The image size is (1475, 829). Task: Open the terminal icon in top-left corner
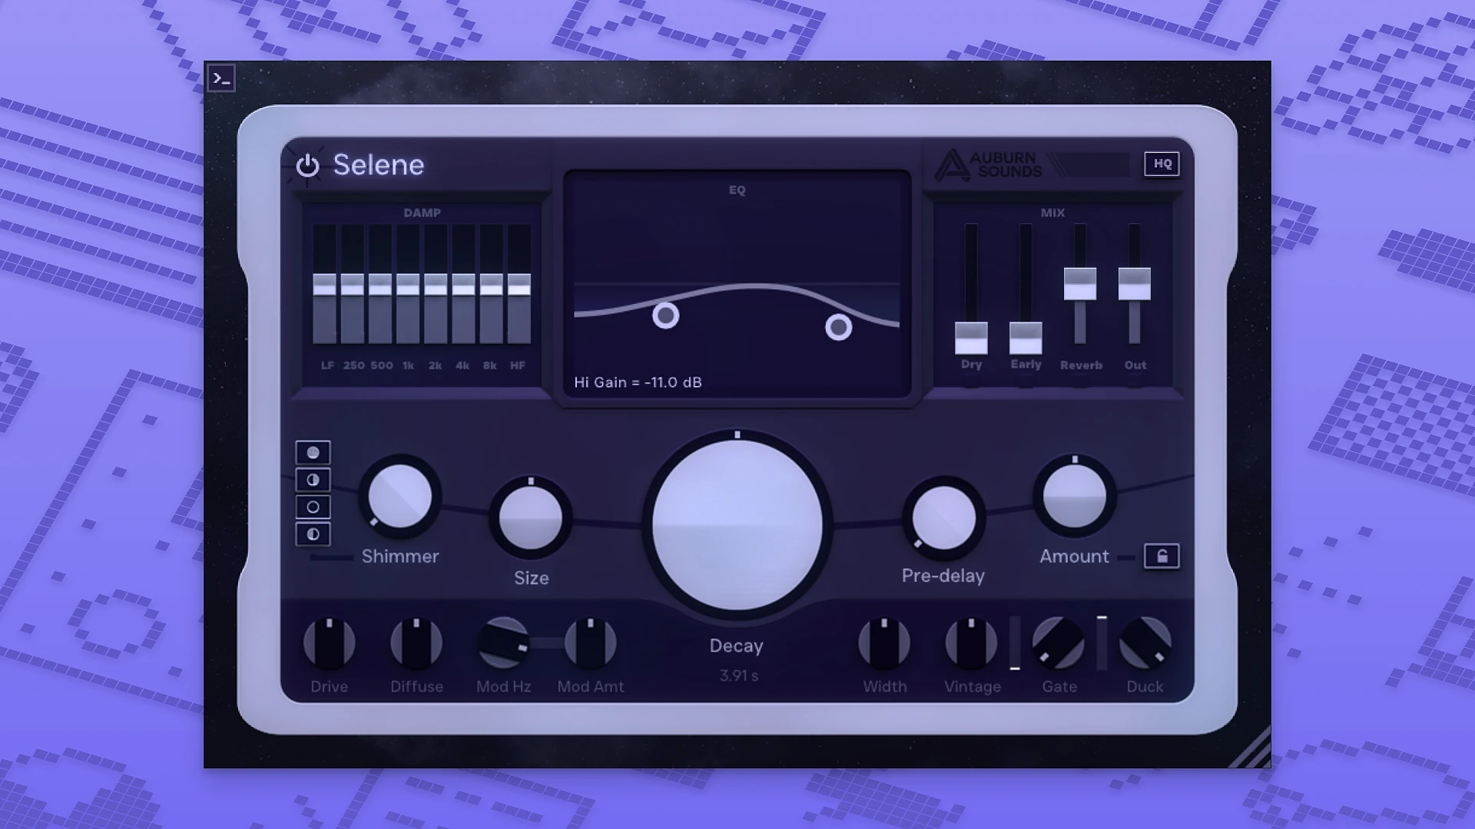coord(221,79)
